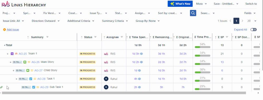Open the Issue Link: All dropdown
Screen dimensions: 263x100
tap(13, 21)
